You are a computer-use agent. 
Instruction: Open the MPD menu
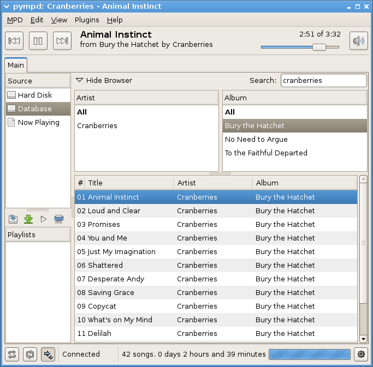pos(15,20)
